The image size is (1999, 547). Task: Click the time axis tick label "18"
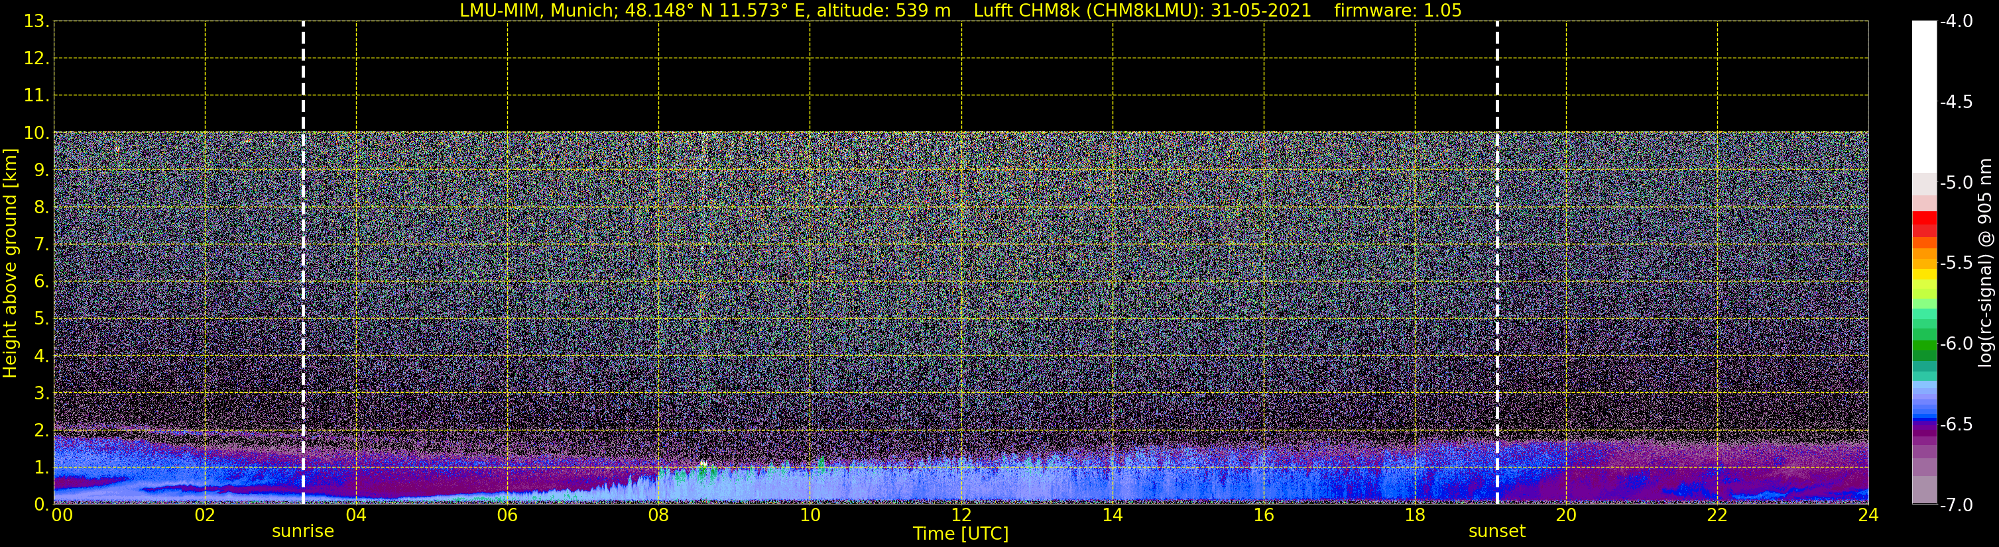1416,515
